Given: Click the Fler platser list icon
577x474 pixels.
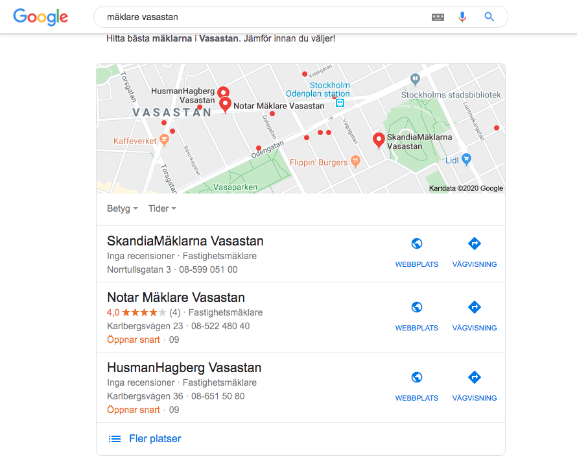Looking at the screenshot, I should [115, 439].
